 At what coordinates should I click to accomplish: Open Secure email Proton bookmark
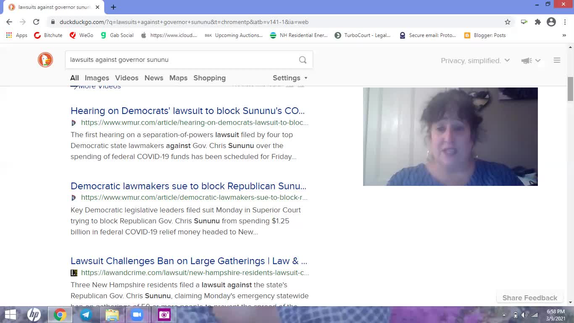pyautogui.click(x=428, y=35)
